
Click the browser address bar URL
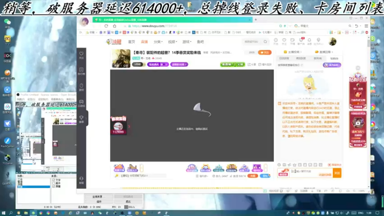pyautogui.click(x=154, y=26)
